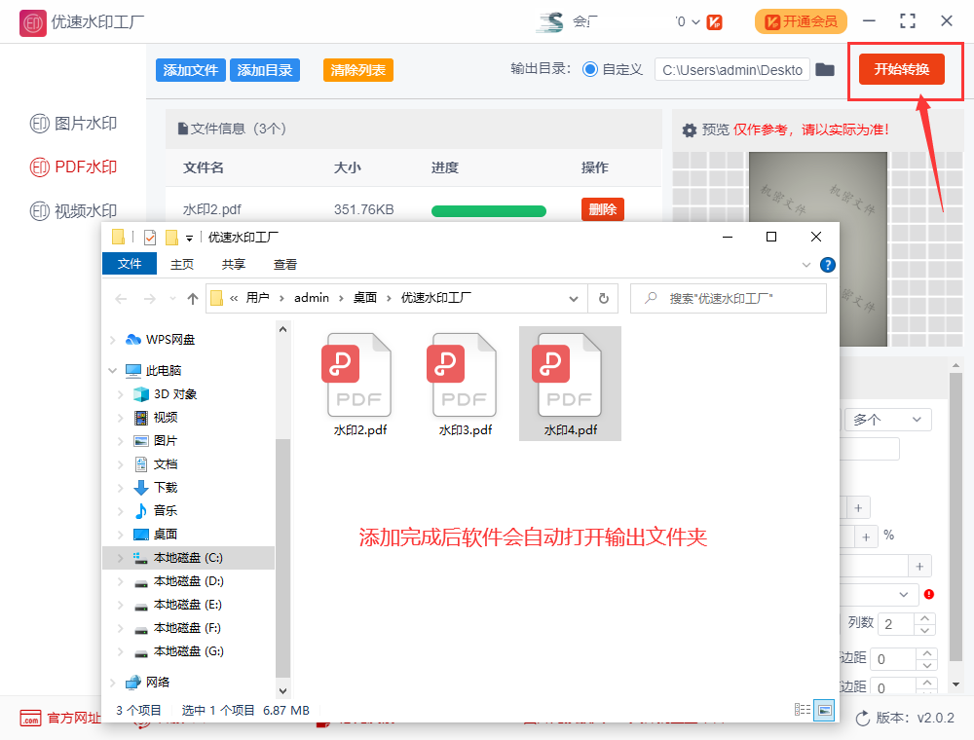This screenshot has width=974, height=740.
Task: Expand WPS网盘 tree node
Action: 112,340
